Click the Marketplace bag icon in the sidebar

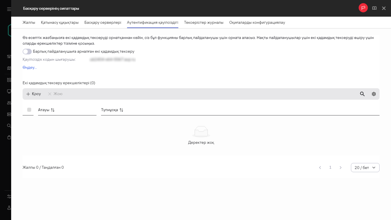pos(9,137)
